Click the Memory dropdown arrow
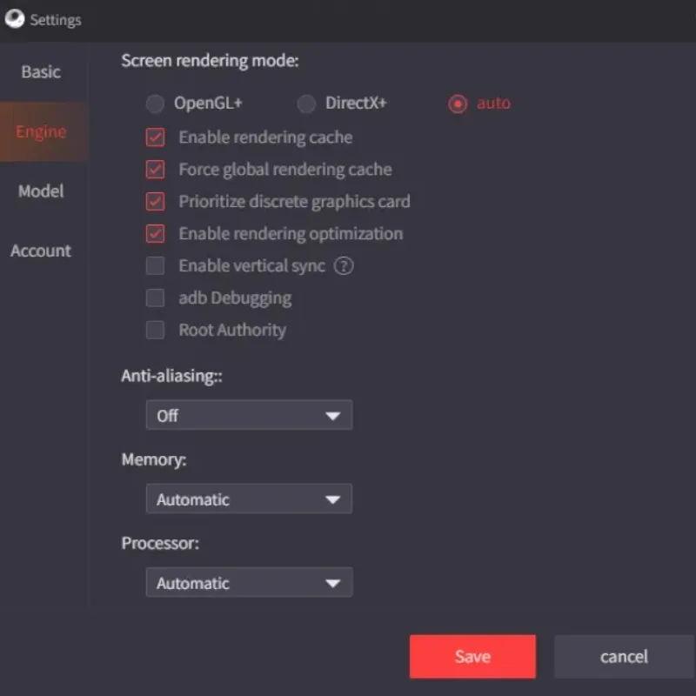 (334, 499)
